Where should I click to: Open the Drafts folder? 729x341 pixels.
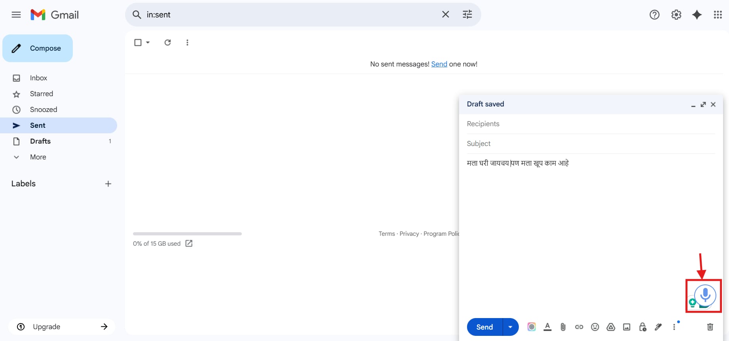tap(40, 141)
